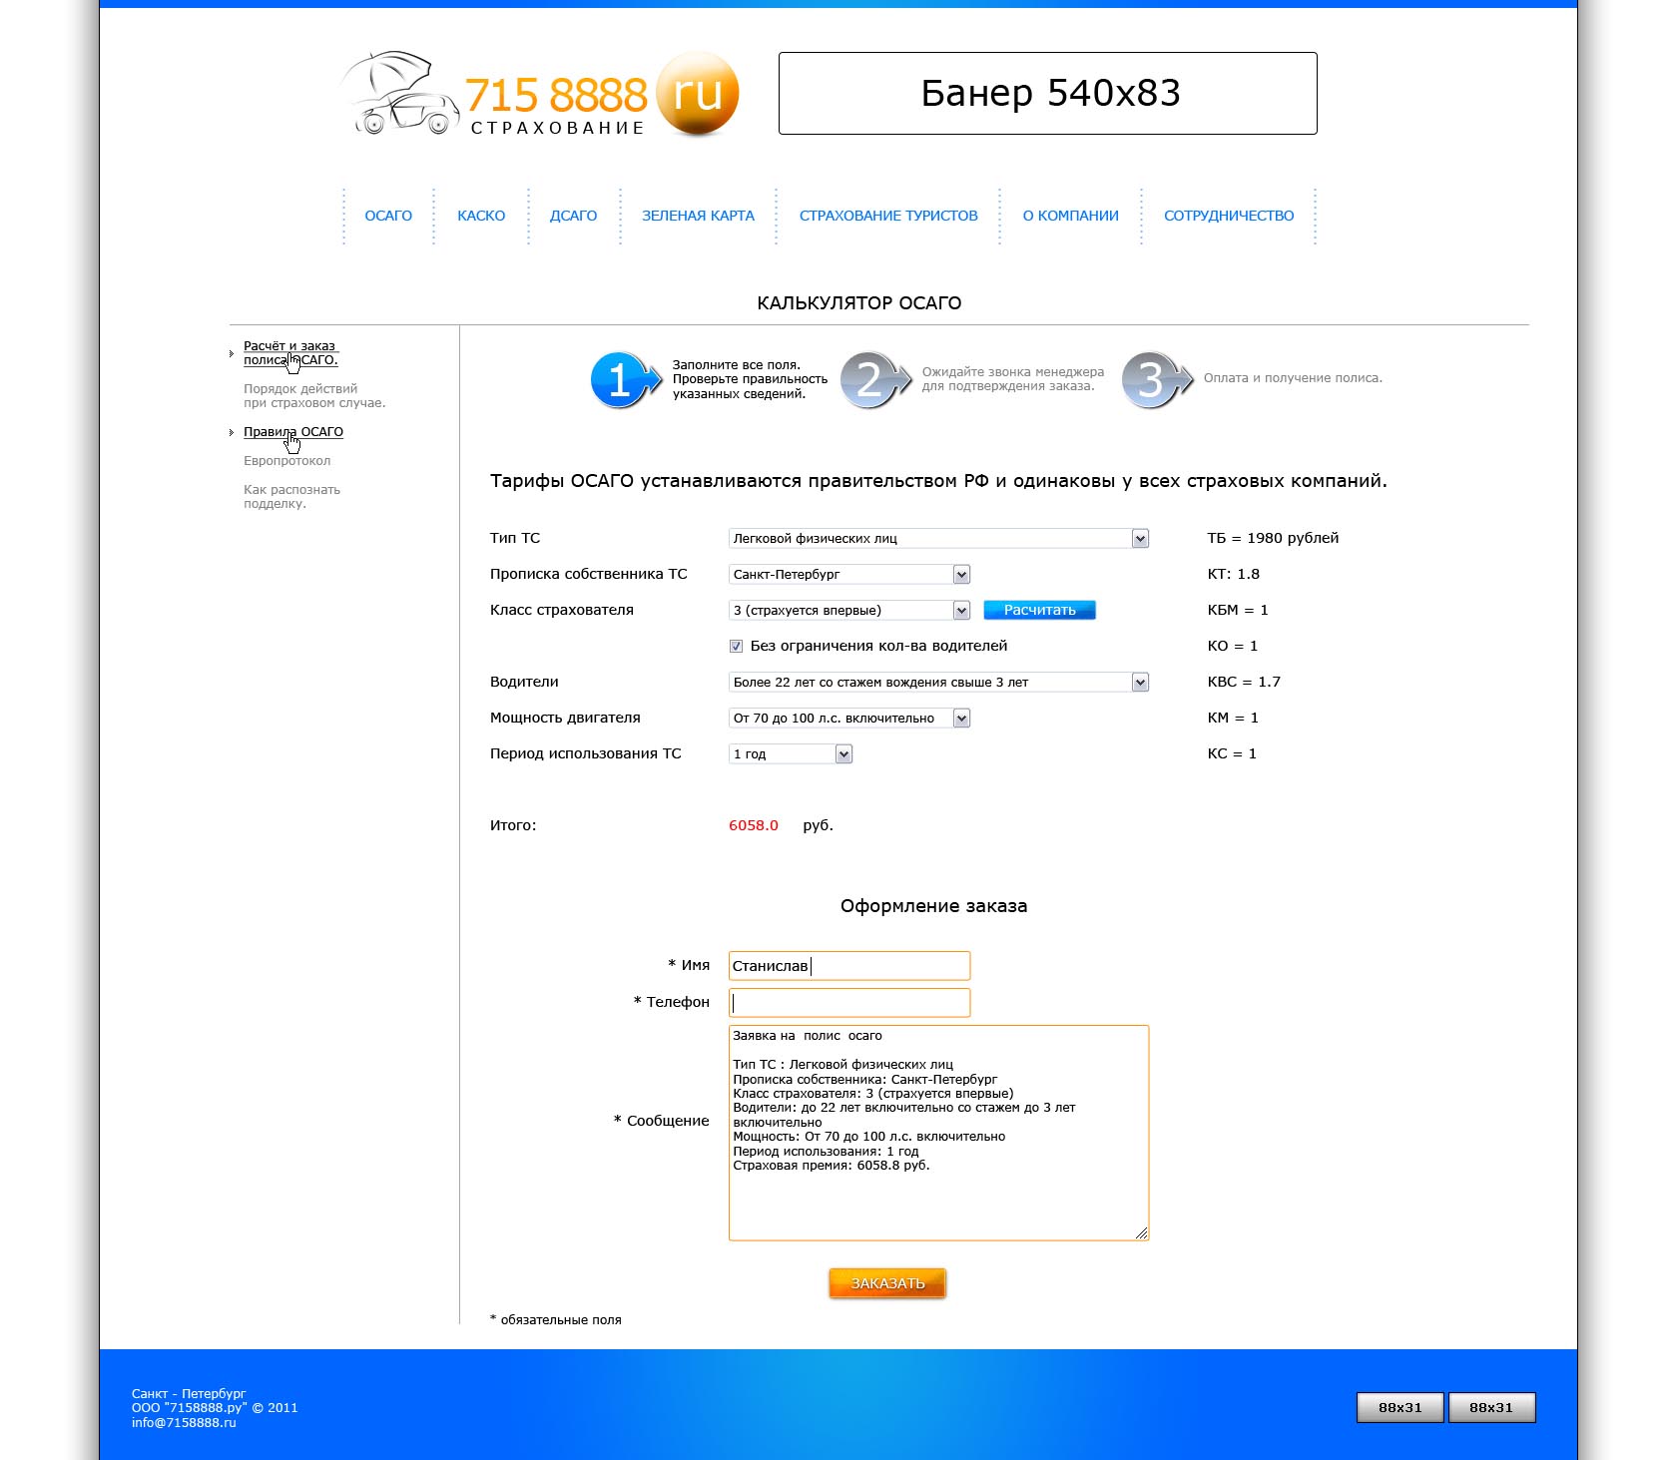Open the Прописка собственника ТС dropdown
Screen dimensions: 1677x1460
pyautogui.click(x=849, y=575)
